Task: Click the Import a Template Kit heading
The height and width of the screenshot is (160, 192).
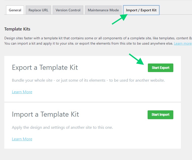Action: coord(45,114)
